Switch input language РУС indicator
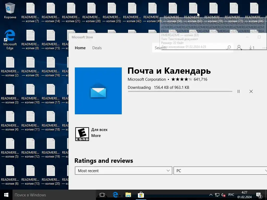The width and height of the screenshot is (267, 200). click(x=231, y=195)
